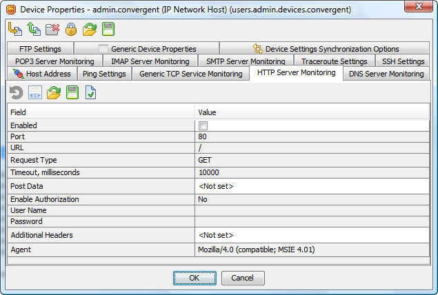Click the padlock icon in top toolbar
The height and width of the screenshot is (295, 438).
click(71, 30)
